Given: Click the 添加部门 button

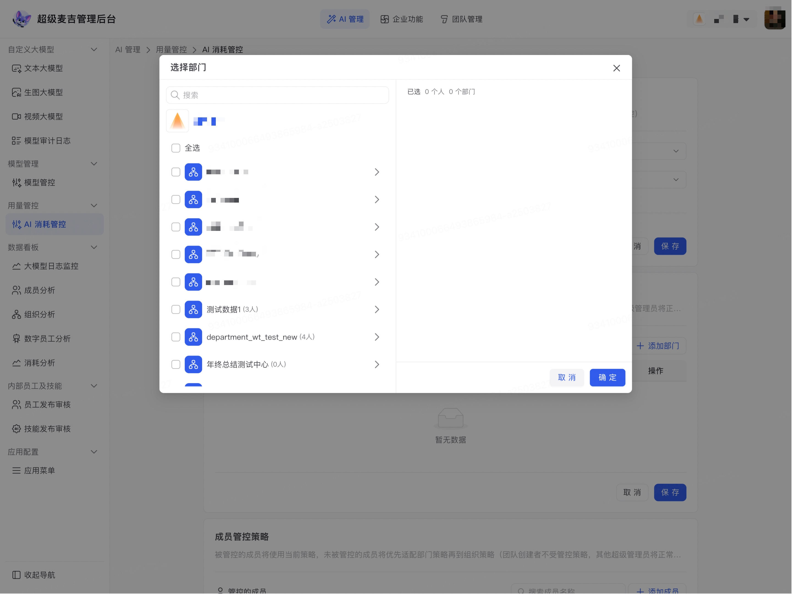Looking at the screenshot, I should (x=658, y=346).
